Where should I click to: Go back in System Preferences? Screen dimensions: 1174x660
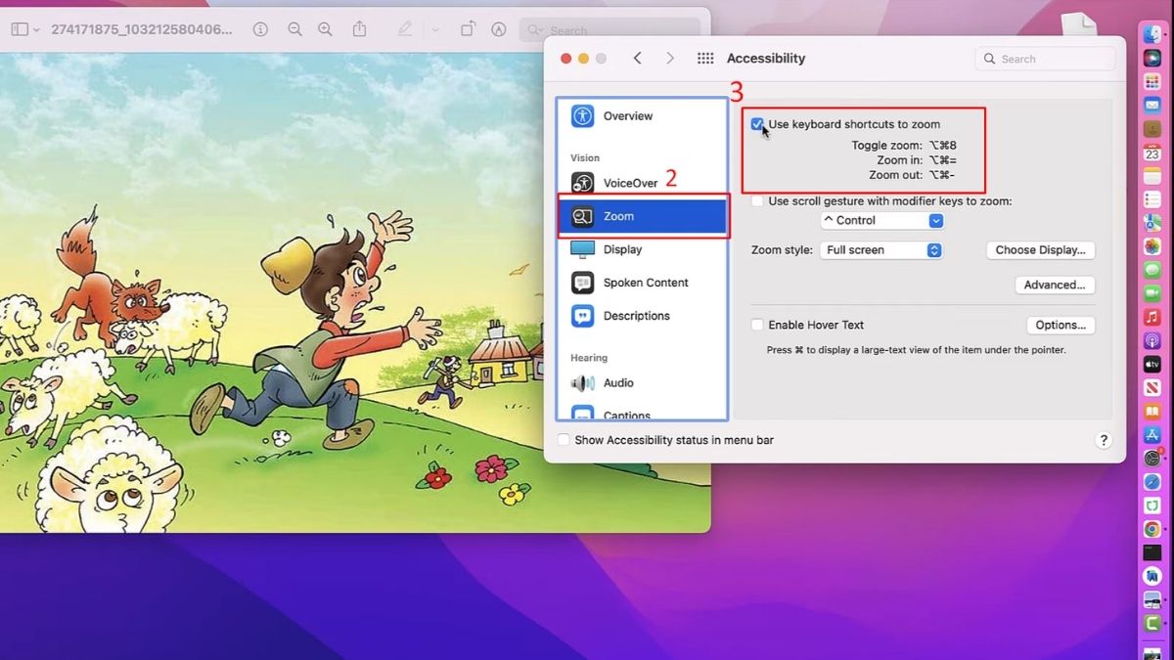(638, 59)
